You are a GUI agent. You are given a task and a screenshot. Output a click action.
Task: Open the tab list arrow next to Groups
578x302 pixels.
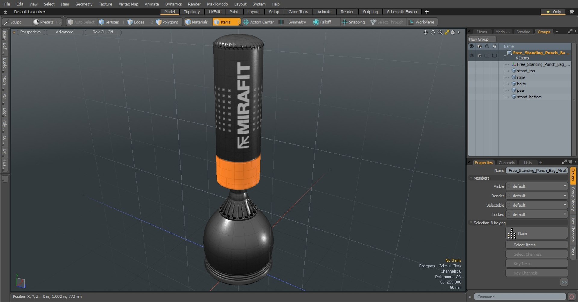[x=557, y=32]
